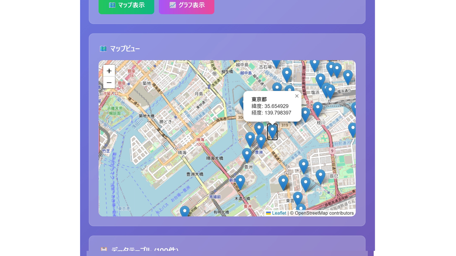
Task: Select the marker above 市場前 station label
Action: click(240, 182)
